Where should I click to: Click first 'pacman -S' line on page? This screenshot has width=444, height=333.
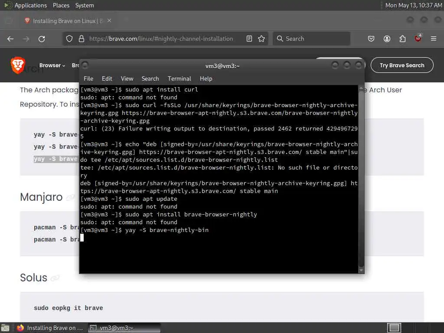(x=56, y=227)
